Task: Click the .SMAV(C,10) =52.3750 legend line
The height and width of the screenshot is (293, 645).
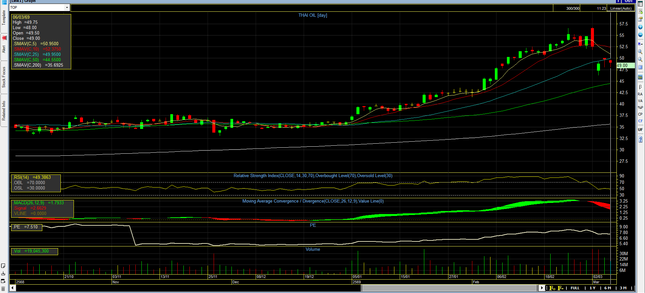Action: point(37,49)
